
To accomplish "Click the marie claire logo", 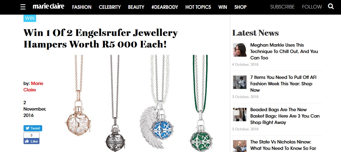I will [x=49, y=6].
